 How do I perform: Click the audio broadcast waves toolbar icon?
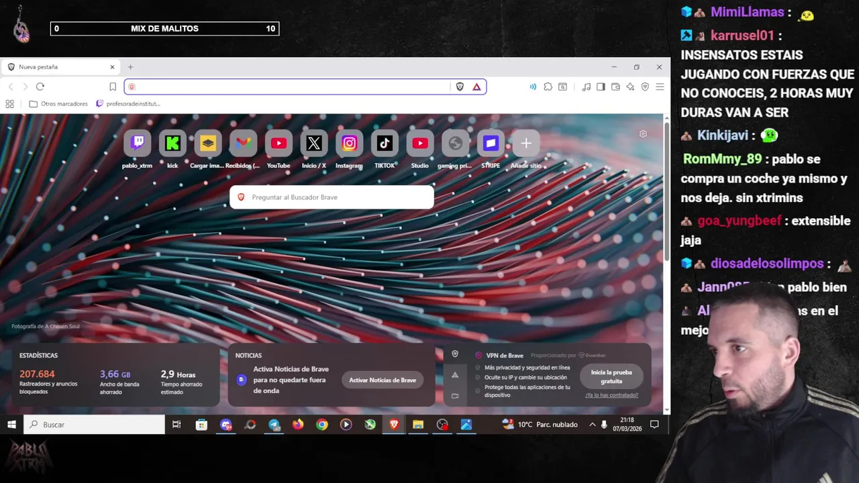click(x=533, y=87)
